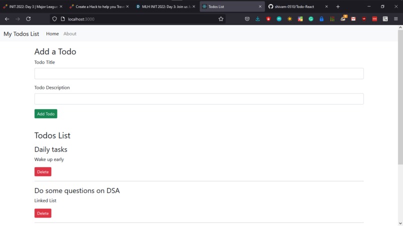Click the 'Todos List' section heading
This screenshot has height=226, width=403.
52,135
